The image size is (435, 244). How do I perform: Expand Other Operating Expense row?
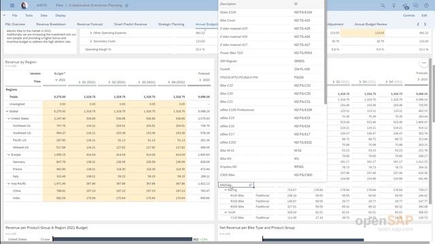click(90, 33)
